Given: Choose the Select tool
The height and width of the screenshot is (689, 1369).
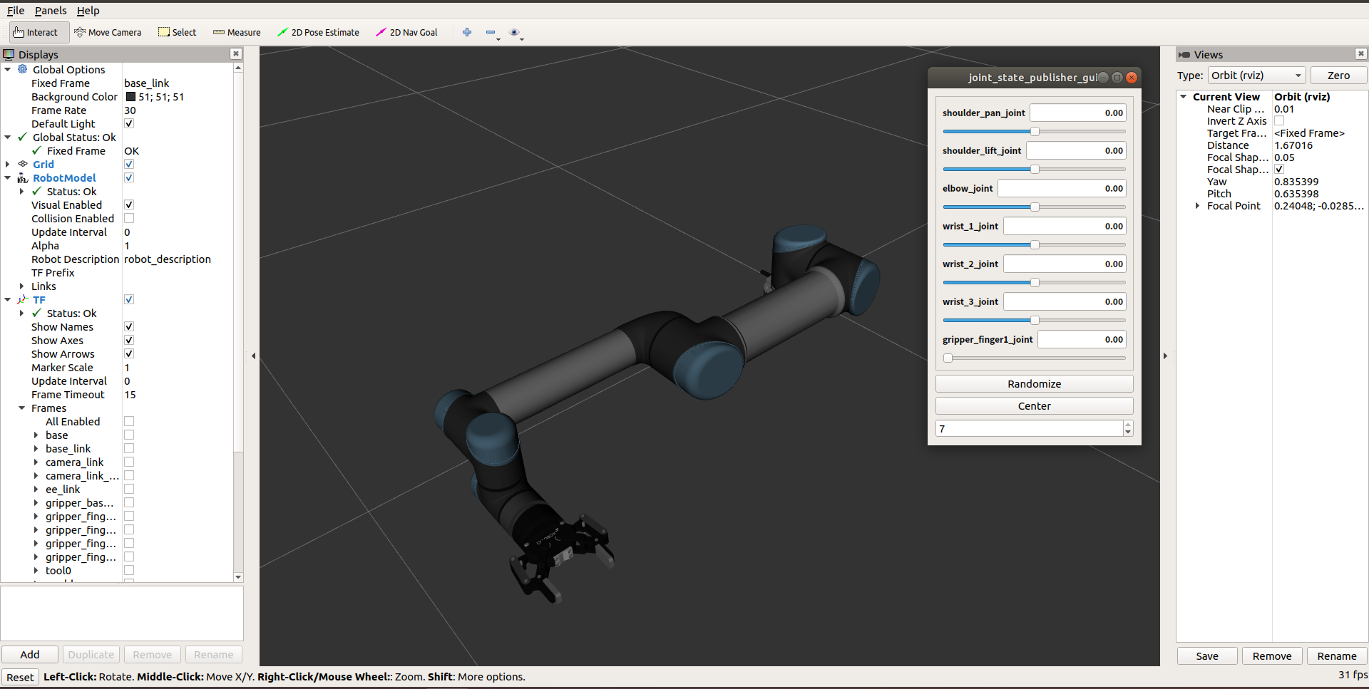Looking at the screenshot, I should 177,32.
